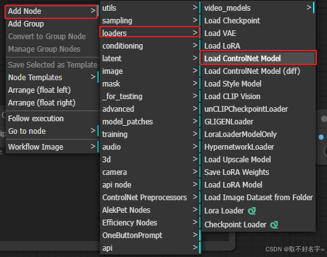Add a Load Upscale Model node

coord(259,160)
